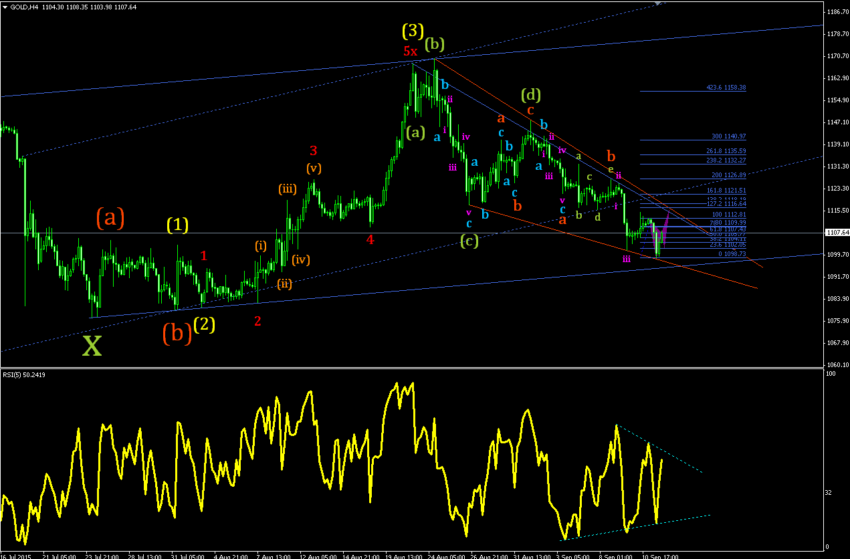Click the Fibonacci level 423.6 1158.38

726,88
